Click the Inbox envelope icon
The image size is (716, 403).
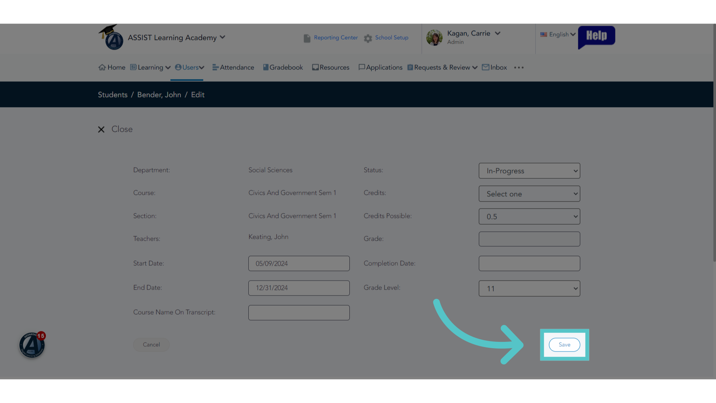(486, 67)
